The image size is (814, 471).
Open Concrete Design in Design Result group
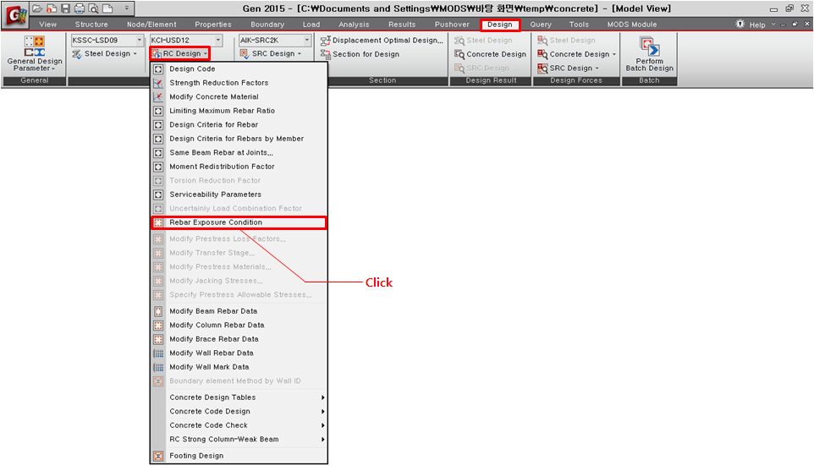[x=490, y=54]
